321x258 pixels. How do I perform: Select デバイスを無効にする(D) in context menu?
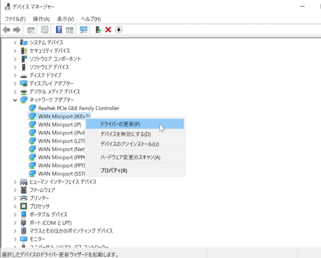125,134
